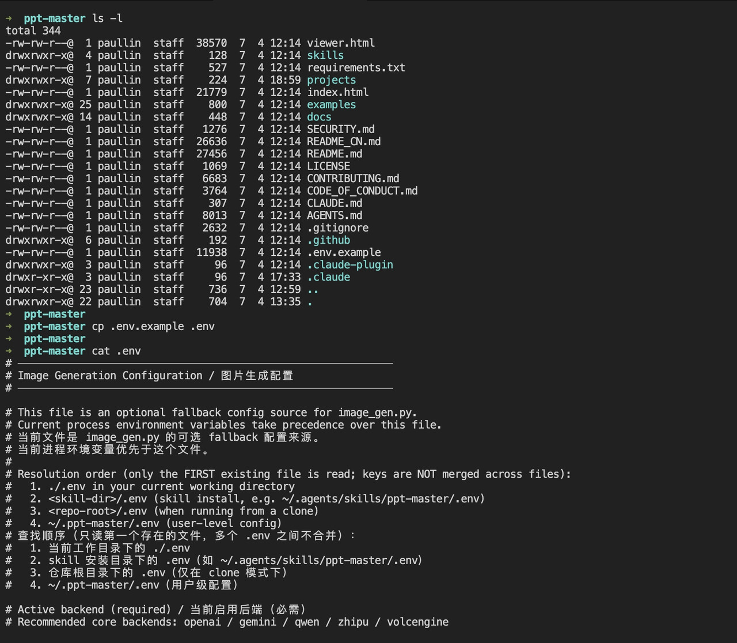The height and width of the screenshot is (643, 737).
Task: Click the 21779 file size value
Action: (x=211, y=92)
